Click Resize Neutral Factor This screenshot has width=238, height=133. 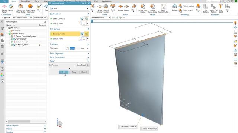click(x=163, y=8)
